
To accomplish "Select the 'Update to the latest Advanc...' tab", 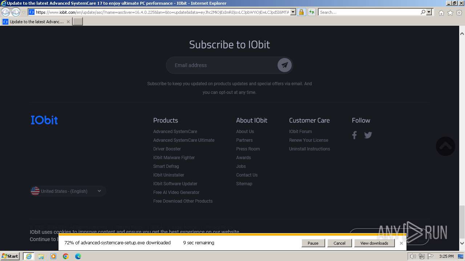I will 36,22.
